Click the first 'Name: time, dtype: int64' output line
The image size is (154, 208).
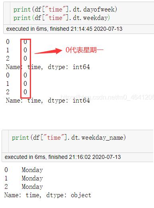(48, 67)
